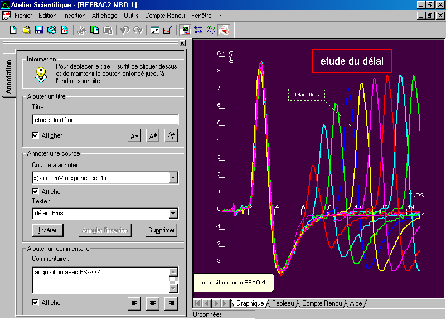
Task: Click the Undo arrow icon
Action: (124, 30)
